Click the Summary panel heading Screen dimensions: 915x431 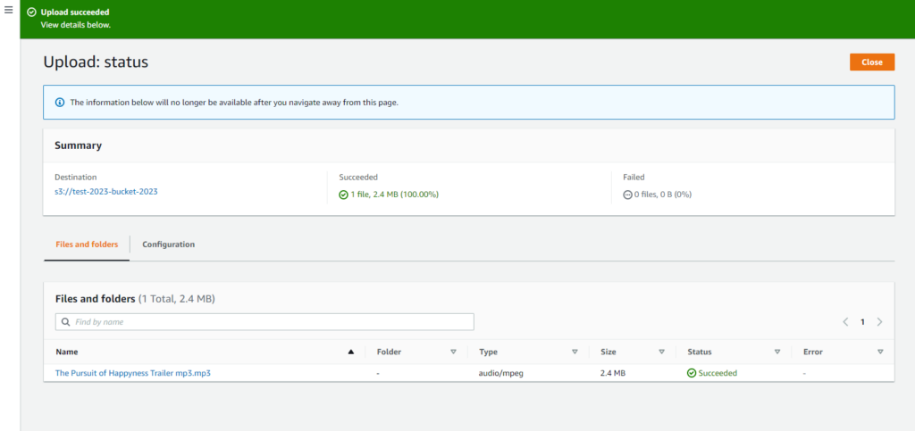point(79,145)
